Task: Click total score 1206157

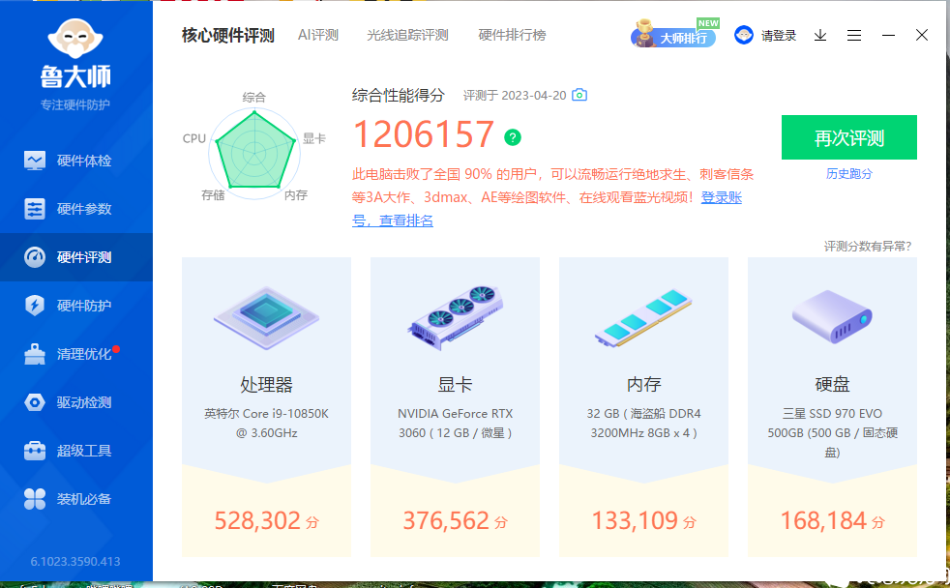Action: pyautogui.click(x=423, y=133)
